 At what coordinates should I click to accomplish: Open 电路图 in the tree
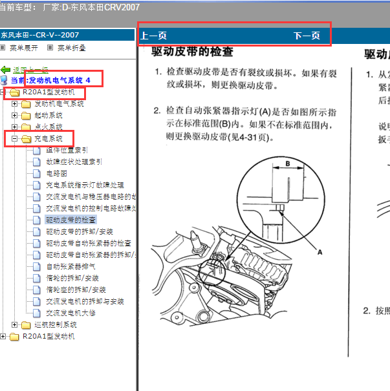[x=56, y=174]
